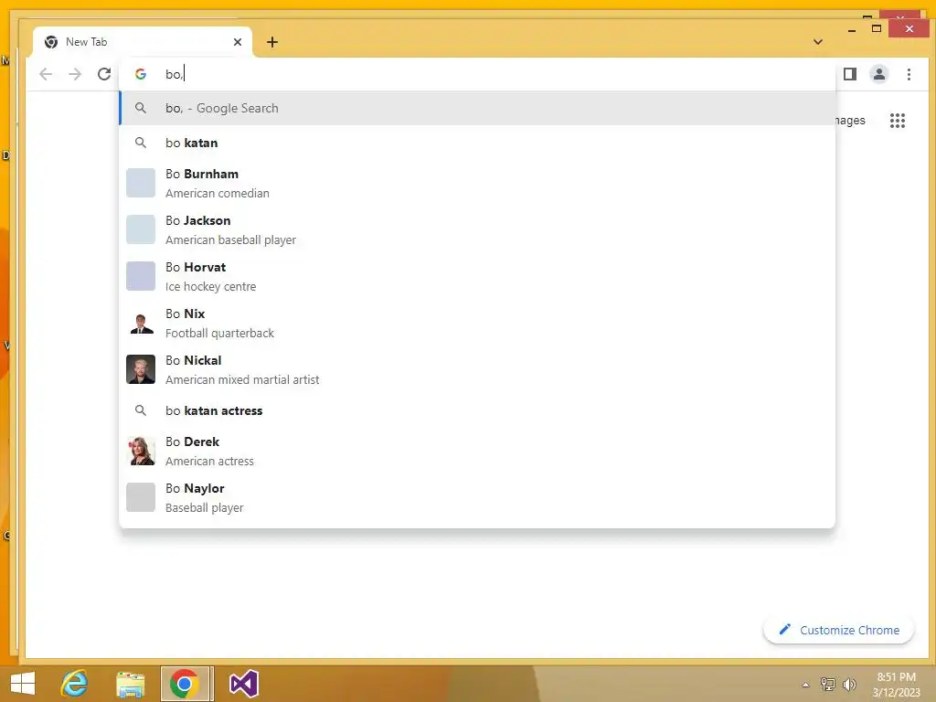Click the 'American comedian' description
936x702 pixels.
click(x=218, y=194)
